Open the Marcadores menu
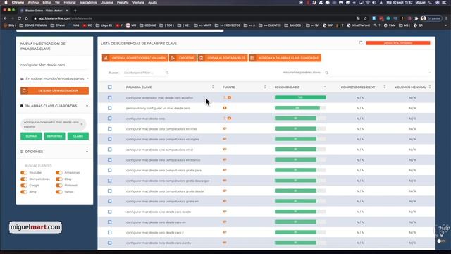451x254 pixels. tap(88, 2)
